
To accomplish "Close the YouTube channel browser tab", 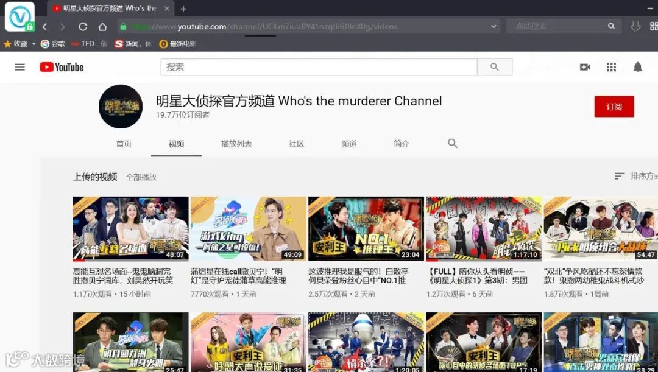I will (x=167, y=9).
